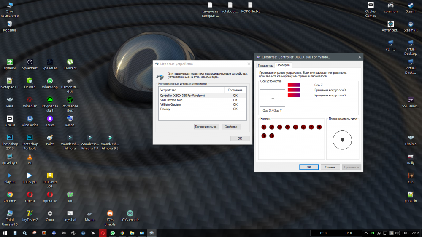Click the Свойства button
This screenshot has height=237, width=422.
pyautogui.click(x=231, y=126)
